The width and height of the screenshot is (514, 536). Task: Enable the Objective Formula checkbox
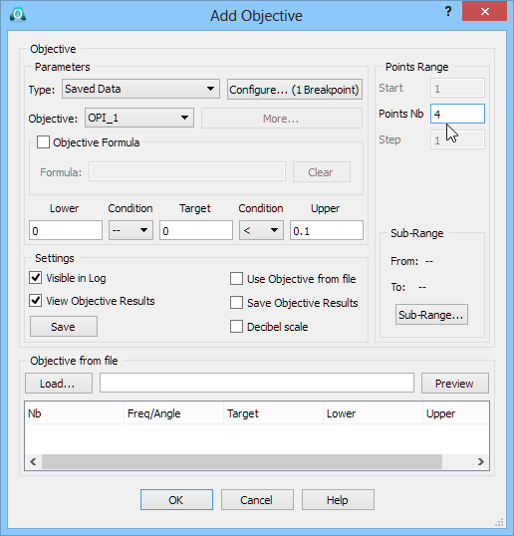(43, 142)
